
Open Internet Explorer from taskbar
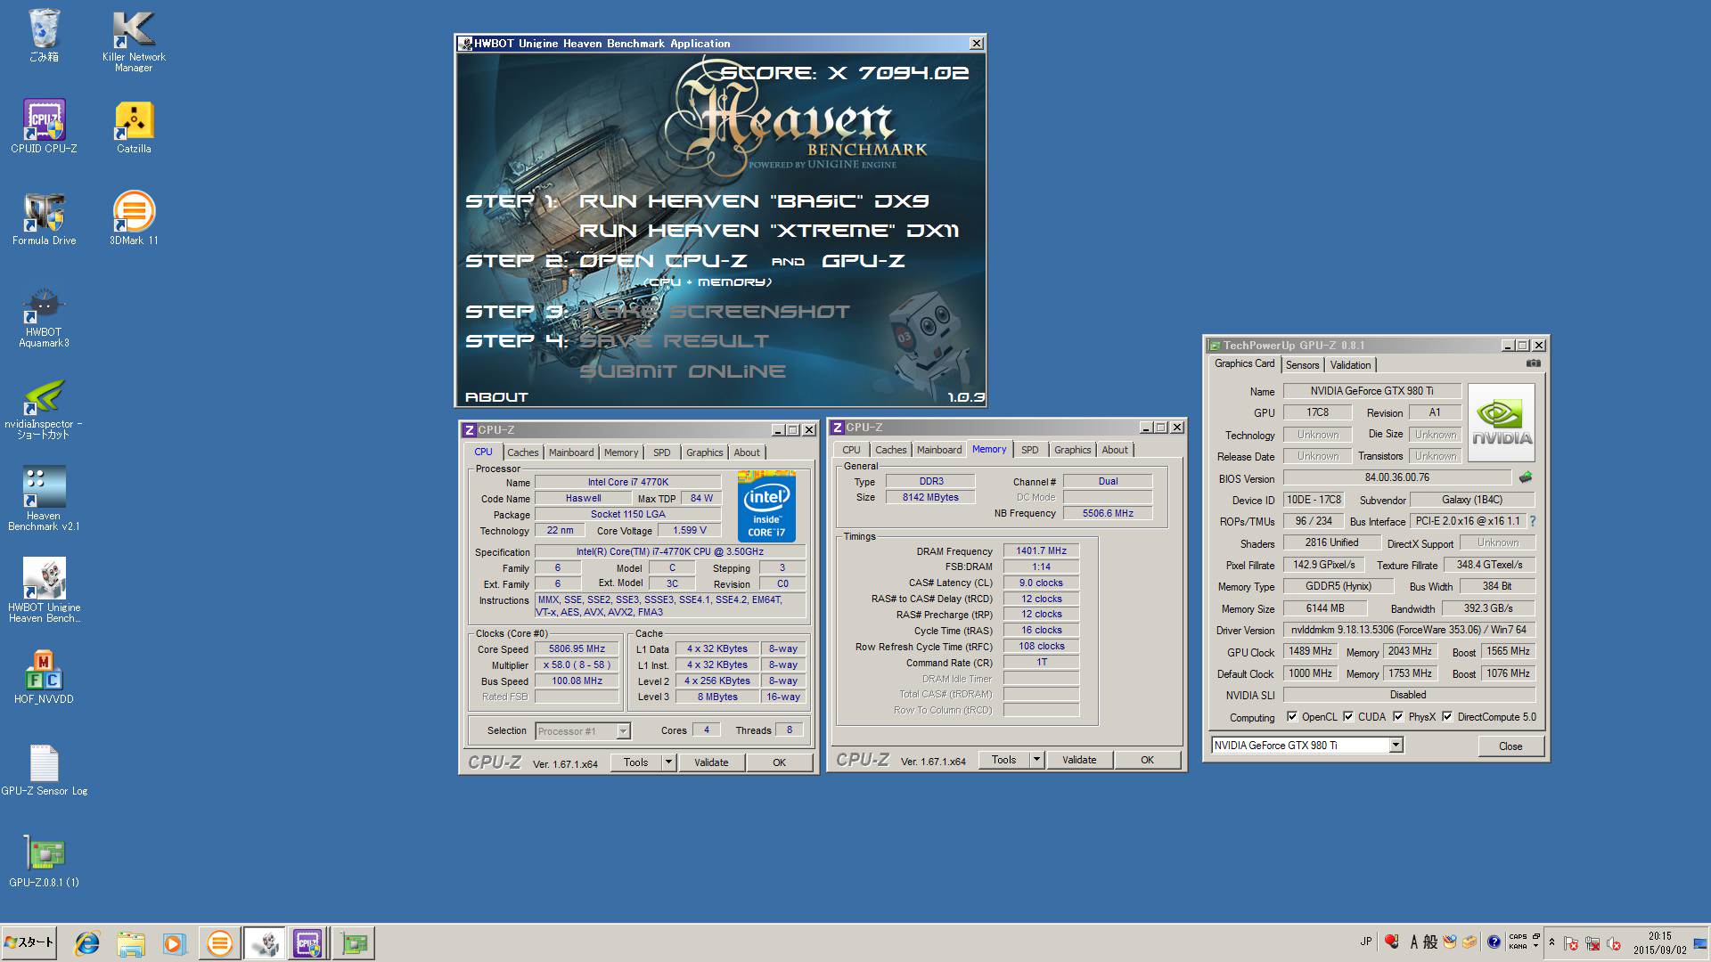86,943
